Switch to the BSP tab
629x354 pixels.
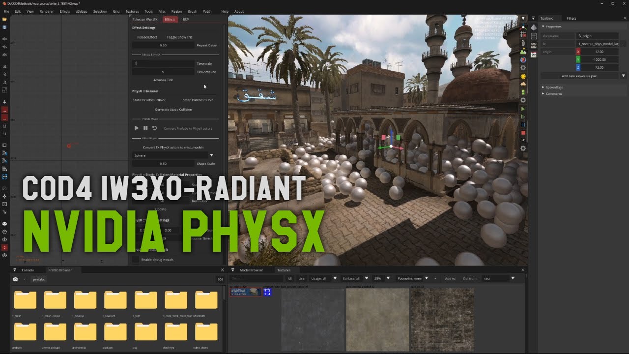tap(186, 19)
